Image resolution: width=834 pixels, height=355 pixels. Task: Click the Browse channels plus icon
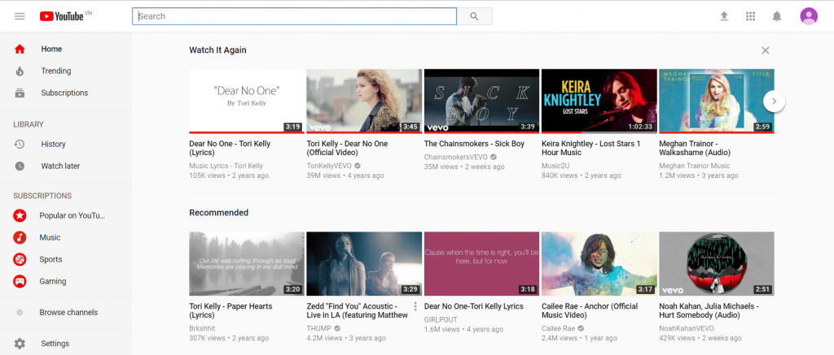point(20,313)
